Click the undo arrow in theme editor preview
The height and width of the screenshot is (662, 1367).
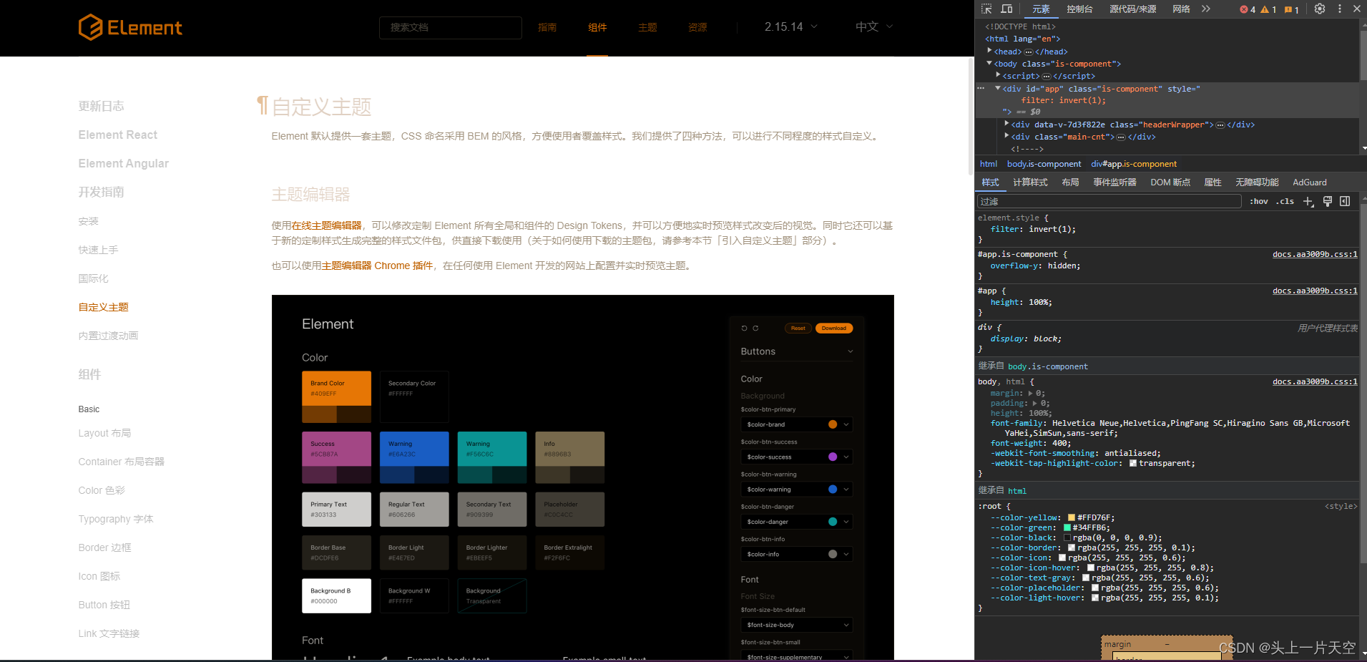coord(744,328)
